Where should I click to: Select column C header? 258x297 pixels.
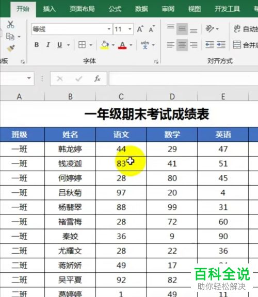(x=121, y=96)
